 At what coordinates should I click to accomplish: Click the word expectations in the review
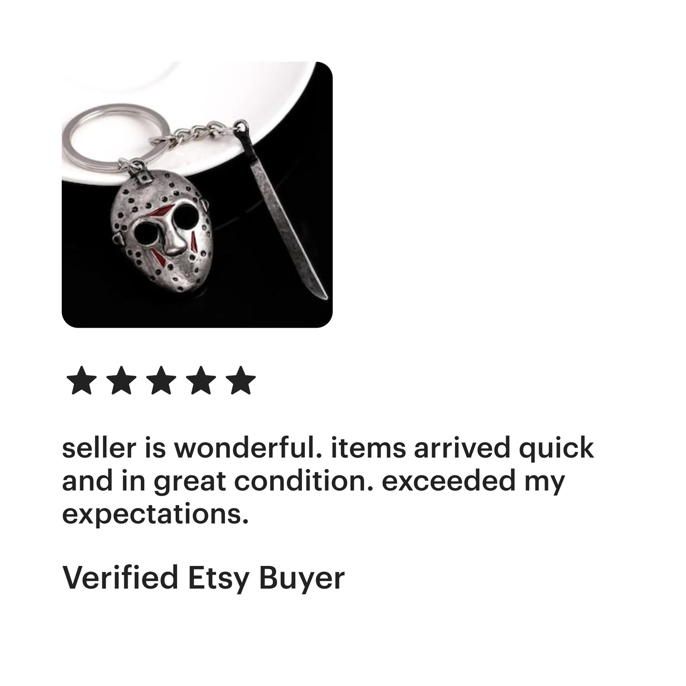coord(155,514)
